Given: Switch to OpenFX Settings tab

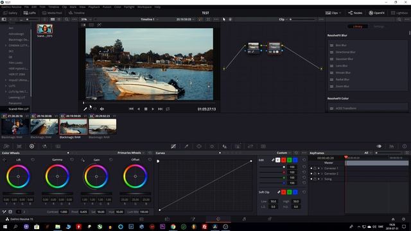Looking at the screenshot, I should coord(378,26).
